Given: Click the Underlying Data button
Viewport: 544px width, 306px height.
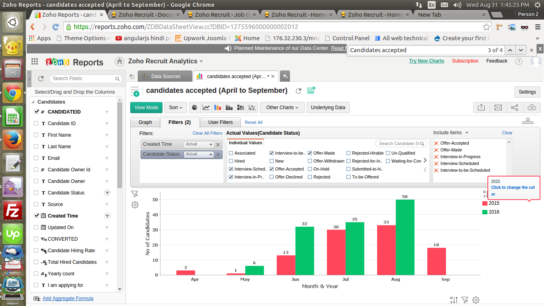Looking at the screenshot, I should tap(328, 108).
